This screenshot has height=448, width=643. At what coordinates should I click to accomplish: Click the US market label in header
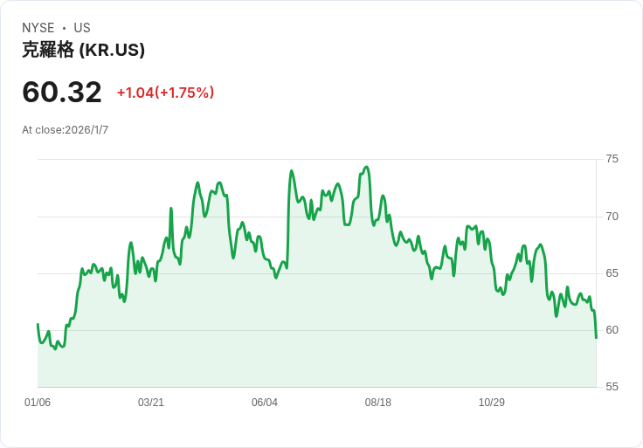coord(82,28)
